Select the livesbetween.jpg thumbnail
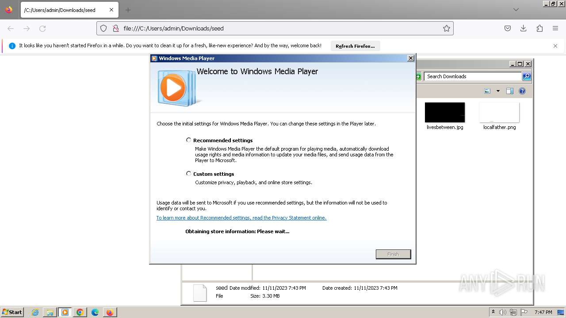The height and width of the screenshot is (318, 566). coord(445,112)
